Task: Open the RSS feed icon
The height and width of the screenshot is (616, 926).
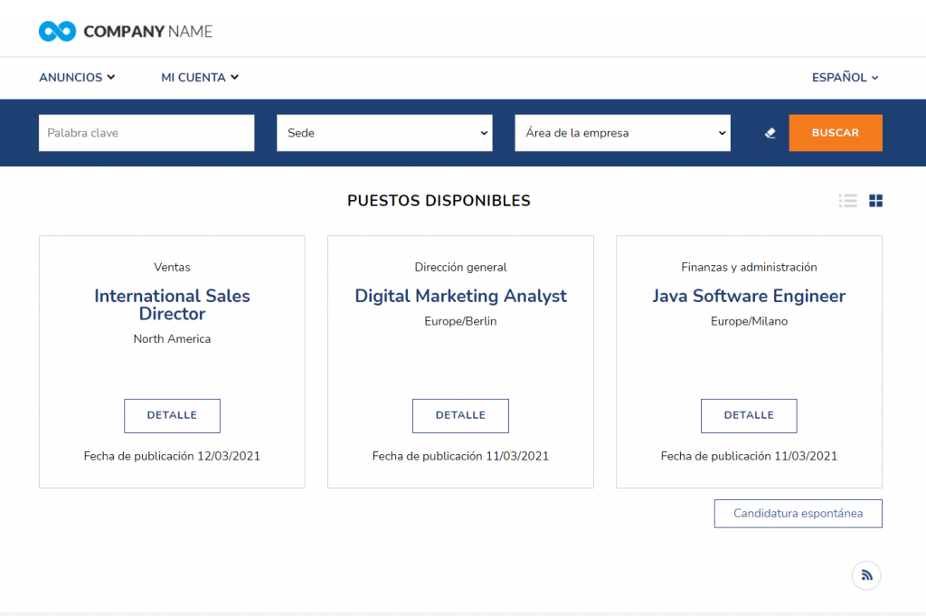Action: click(x=866, y=575)
